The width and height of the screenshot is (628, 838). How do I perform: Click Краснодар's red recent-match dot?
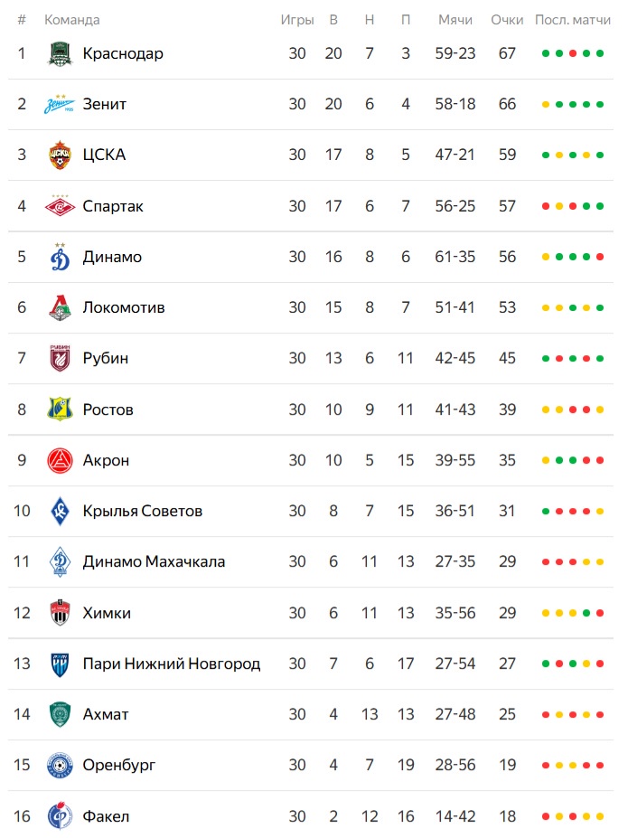click(573, 53)
